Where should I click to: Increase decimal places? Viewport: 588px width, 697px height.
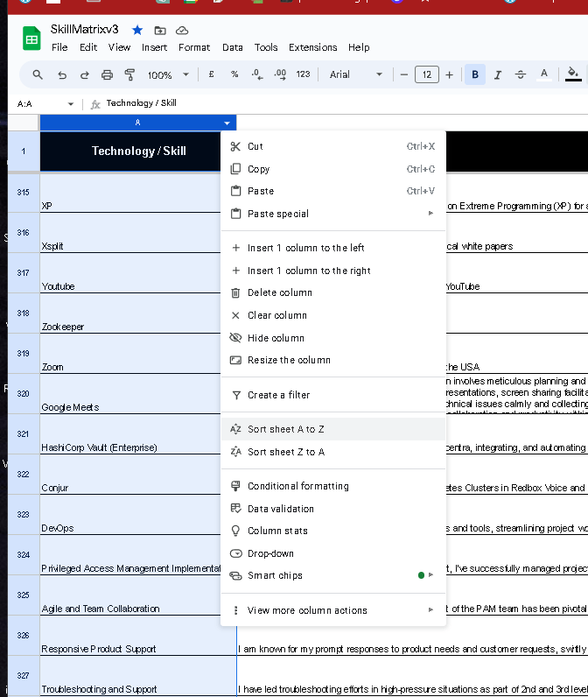280,74
